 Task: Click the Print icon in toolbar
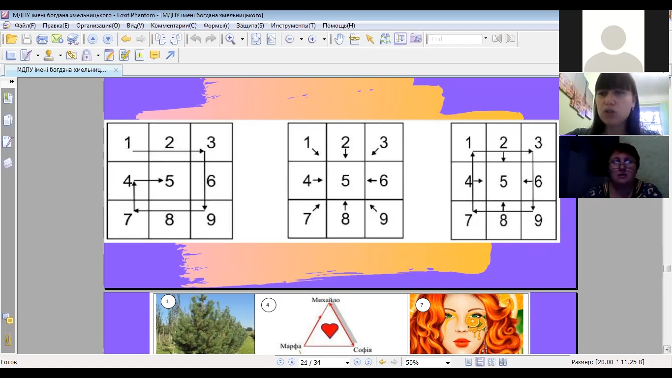[x=42, y=39]
